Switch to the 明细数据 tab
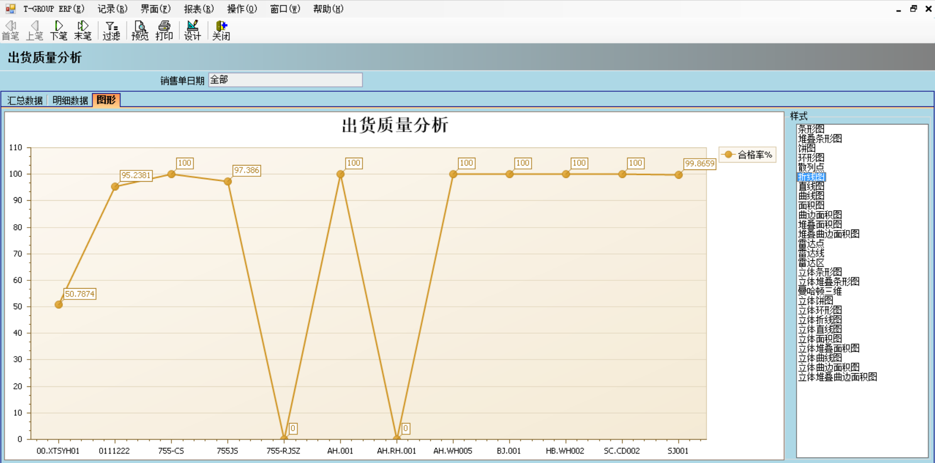Screen dimensions: 935x463 70,100
